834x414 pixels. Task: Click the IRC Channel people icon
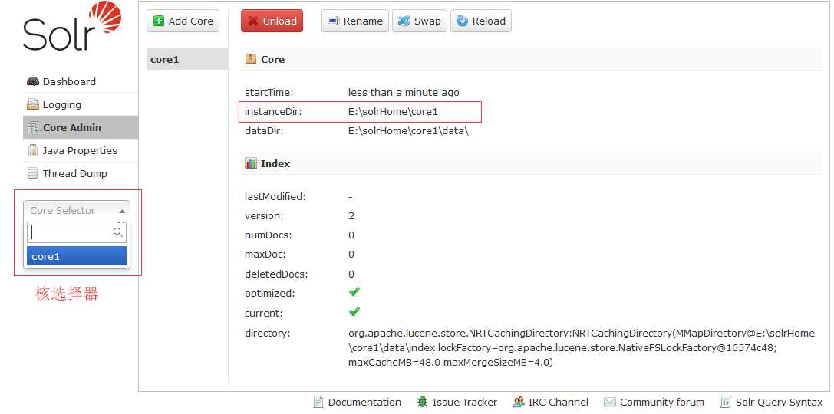point(519,402)
